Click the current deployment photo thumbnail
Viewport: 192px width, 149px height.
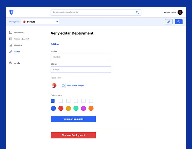click(x=54, y=86)
